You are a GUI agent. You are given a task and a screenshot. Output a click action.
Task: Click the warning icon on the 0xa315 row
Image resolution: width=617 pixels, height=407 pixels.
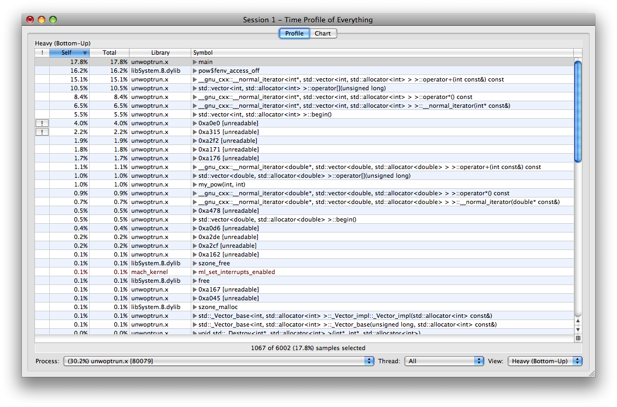click(42, 132)
